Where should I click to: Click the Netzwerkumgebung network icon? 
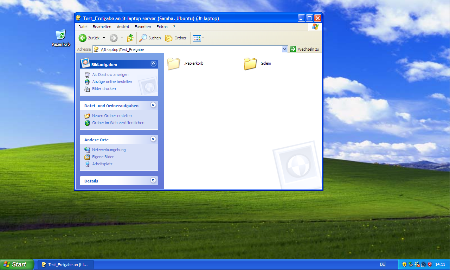coord(87,150)
